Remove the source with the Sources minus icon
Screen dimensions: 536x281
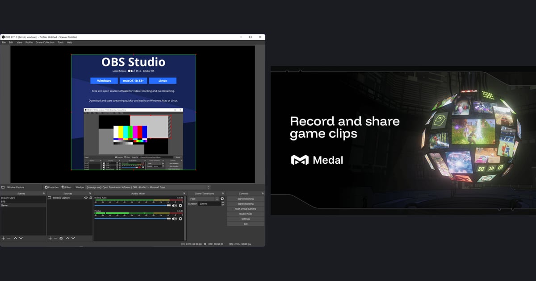[x=55, y=238]
